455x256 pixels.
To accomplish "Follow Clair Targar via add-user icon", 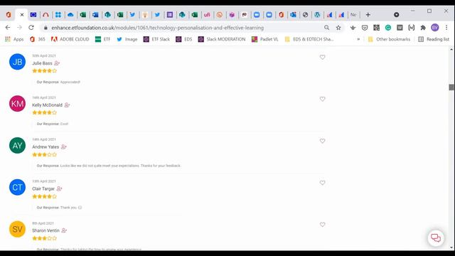I will pos(59,188).
